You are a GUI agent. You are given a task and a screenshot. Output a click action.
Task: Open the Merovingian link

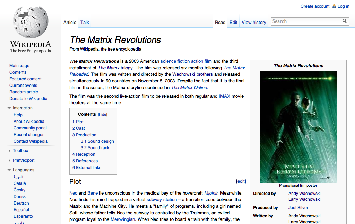point(123,219)
